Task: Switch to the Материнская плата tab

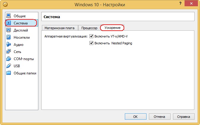Action: click(x=59, y=28)
